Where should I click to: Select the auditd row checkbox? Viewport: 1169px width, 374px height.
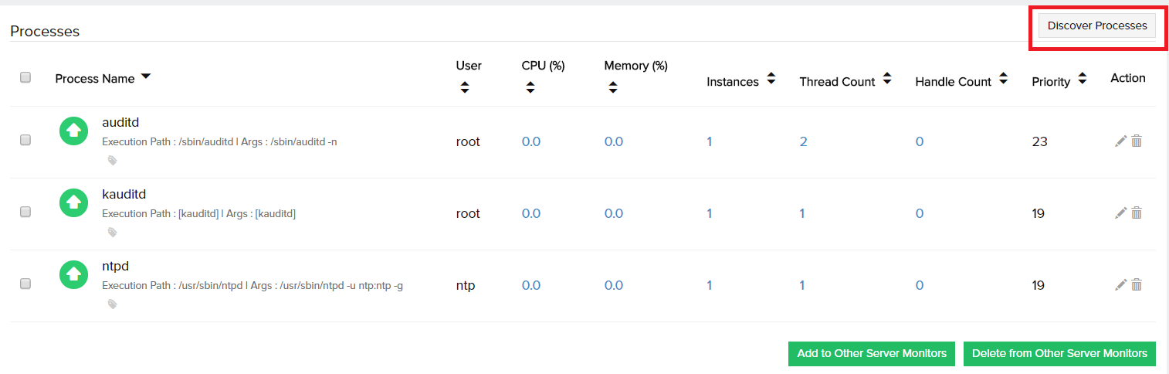[x=25, y=141]
